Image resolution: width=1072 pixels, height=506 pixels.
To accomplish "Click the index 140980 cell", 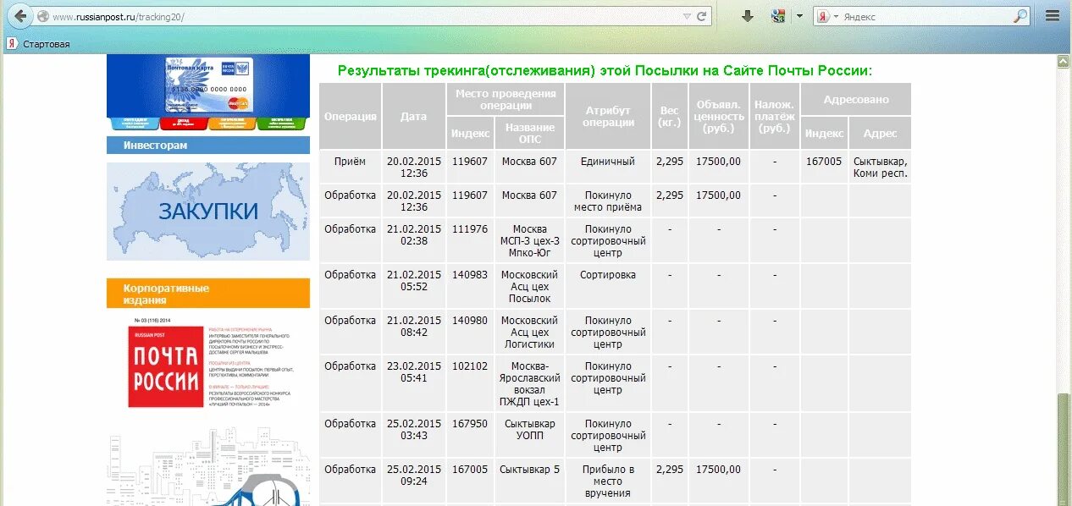I will click(470, 332).
